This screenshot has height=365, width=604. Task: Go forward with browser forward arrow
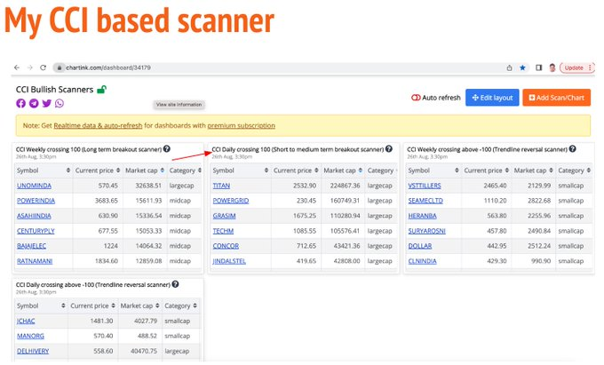point(30,67)
